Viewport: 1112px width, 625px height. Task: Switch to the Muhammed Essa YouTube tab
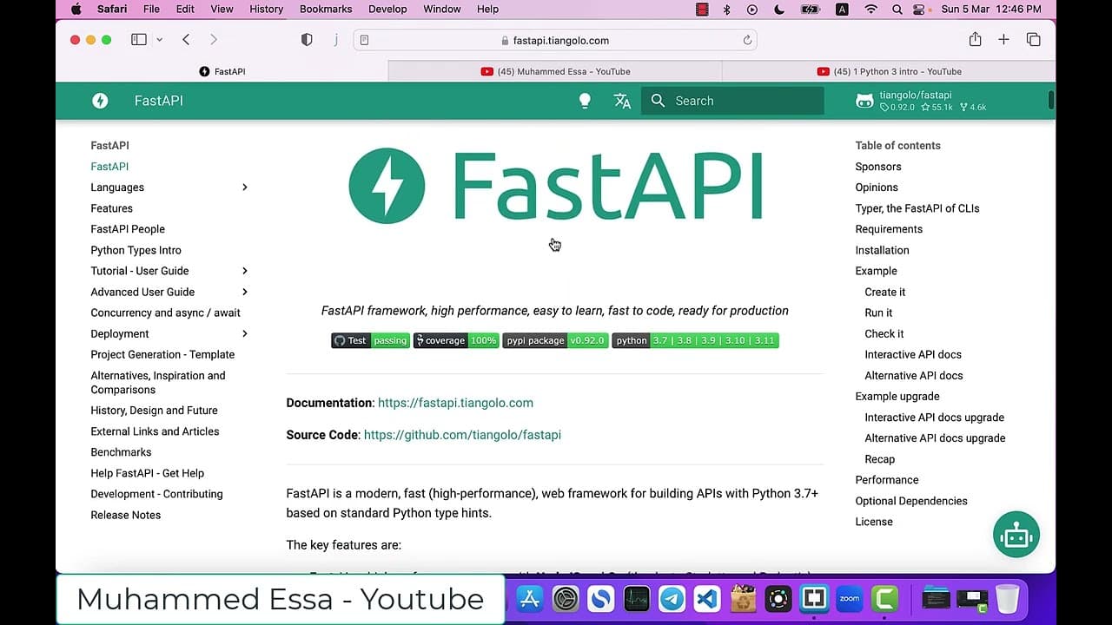[555, 71]
